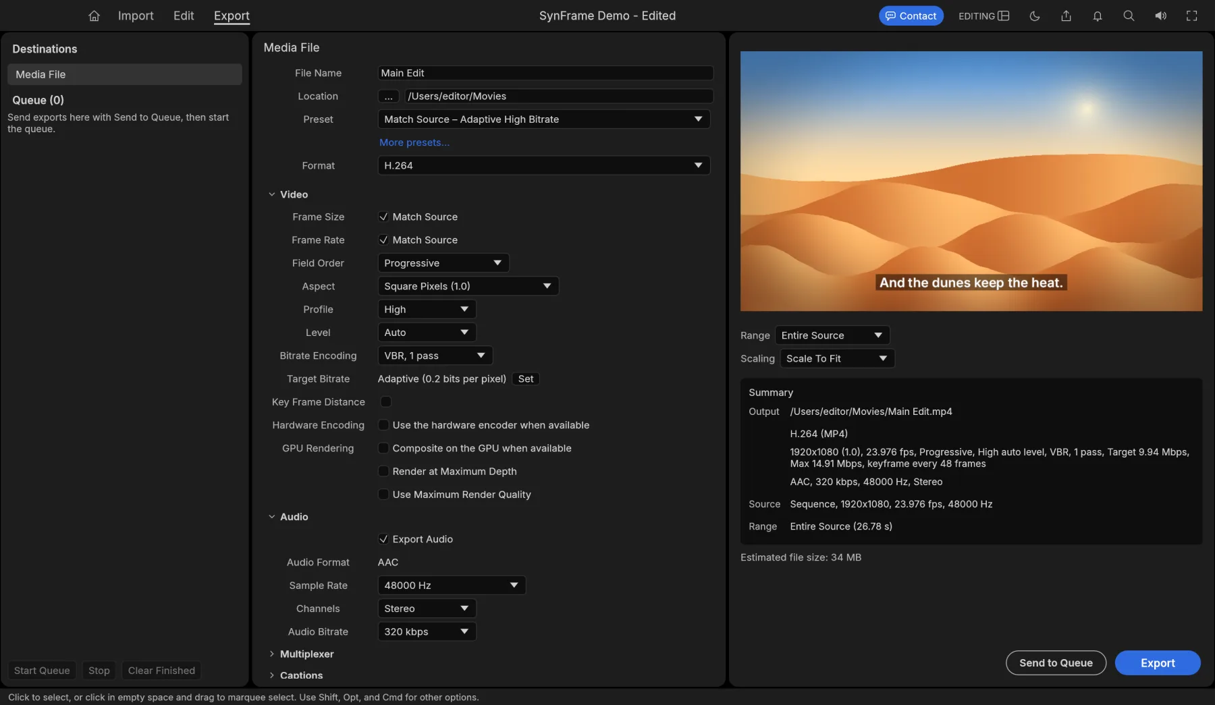The width and height of the screenshot is (1215, 705).
Task: Open the notifications bell
Action: tap(1098, 16)
